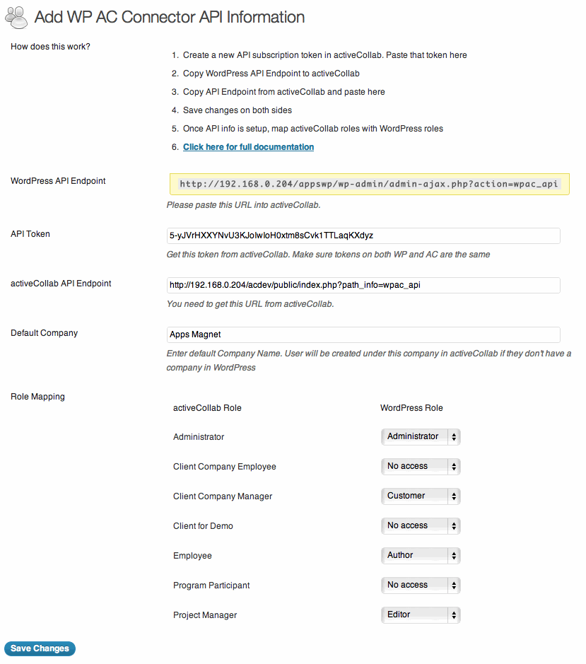Open the Client for Demo role dropdown
The width and height of the screenshot is (586, 664).
(x=421, y=525)
